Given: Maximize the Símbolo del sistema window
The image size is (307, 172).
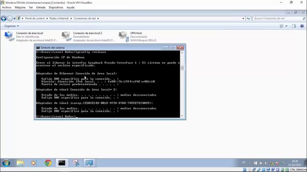Looking at the screenshot, I should pyautogui.click(x=173, y=48).
